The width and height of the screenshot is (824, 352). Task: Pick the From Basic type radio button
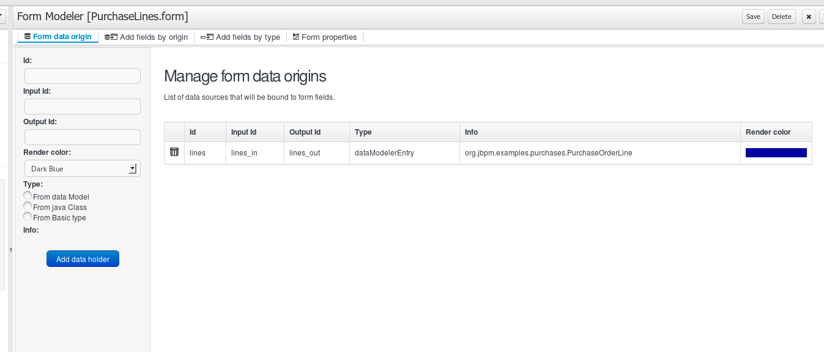pyautogui.click(x=28, y=217)
